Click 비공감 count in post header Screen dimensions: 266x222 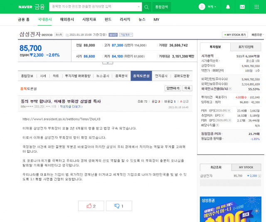click(170, 102)
